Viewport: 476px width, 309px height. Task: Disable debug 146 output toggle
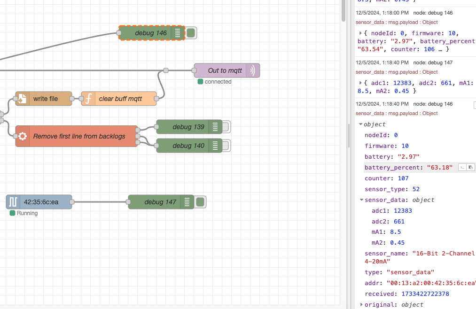[x=191, y=33]
